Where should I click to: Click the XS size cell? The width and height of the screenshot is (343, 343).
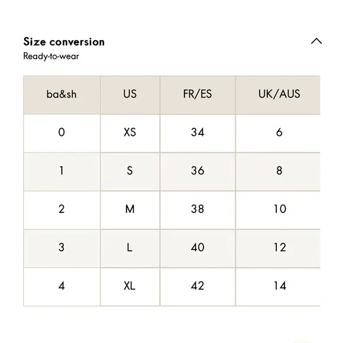tap(130, 133)
